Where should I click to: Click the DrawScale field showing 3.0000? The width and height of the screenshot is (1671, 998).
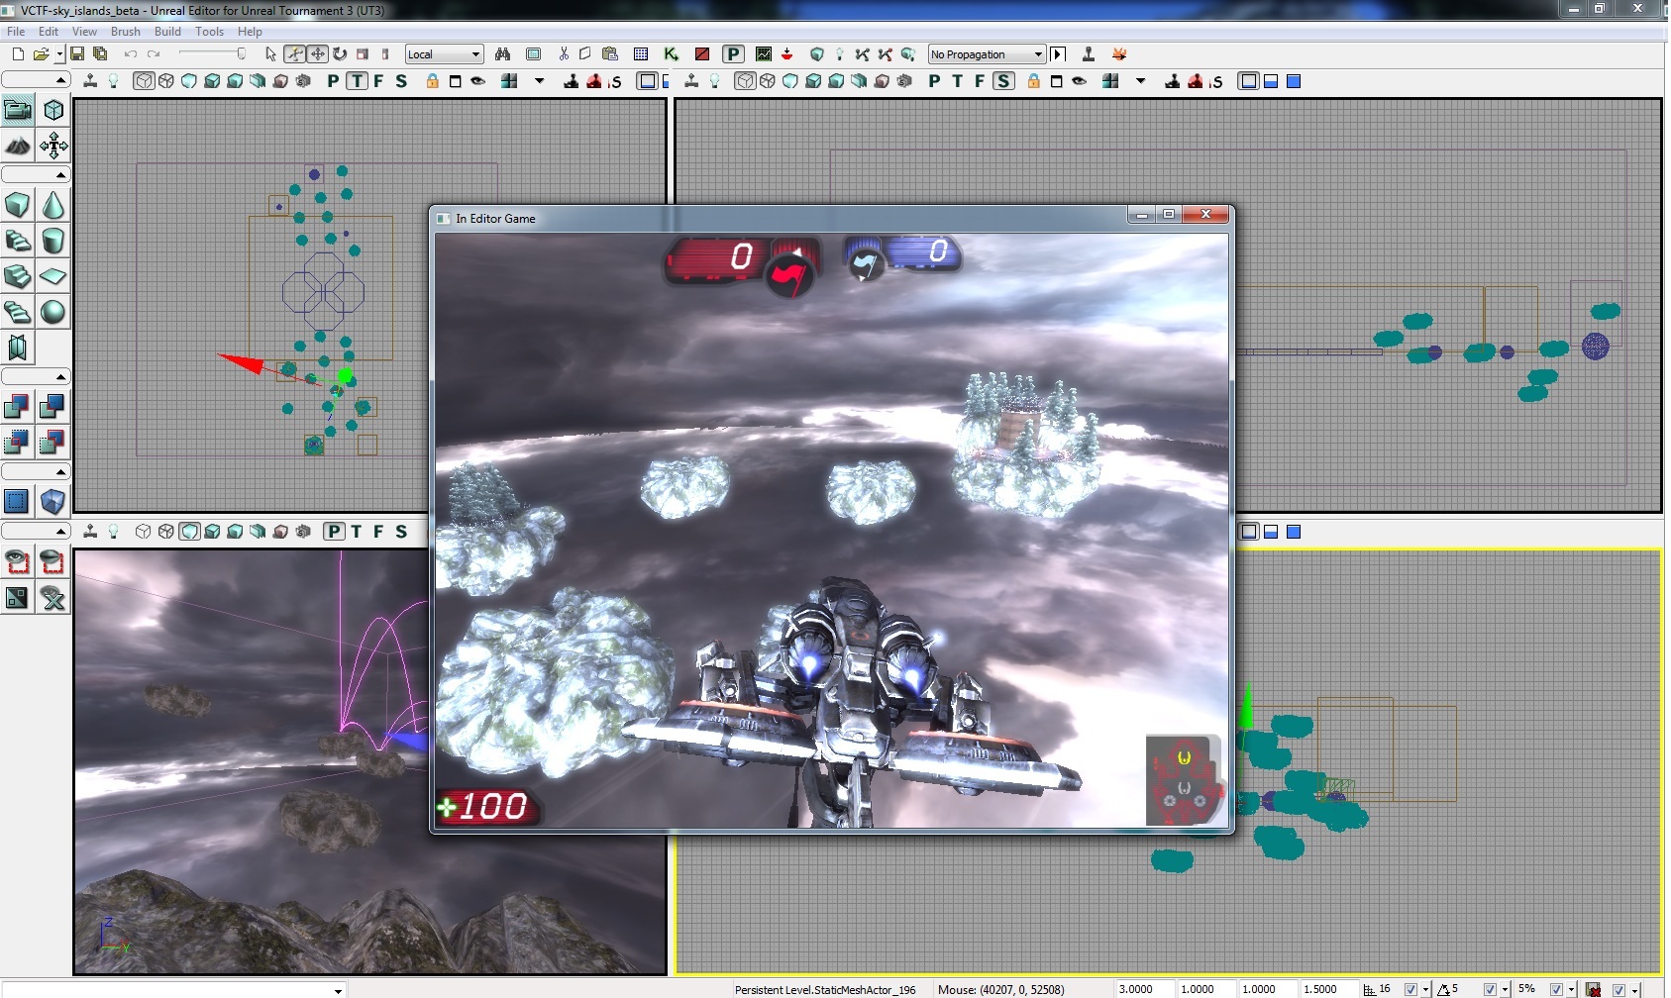click(x=1145, y=989)
